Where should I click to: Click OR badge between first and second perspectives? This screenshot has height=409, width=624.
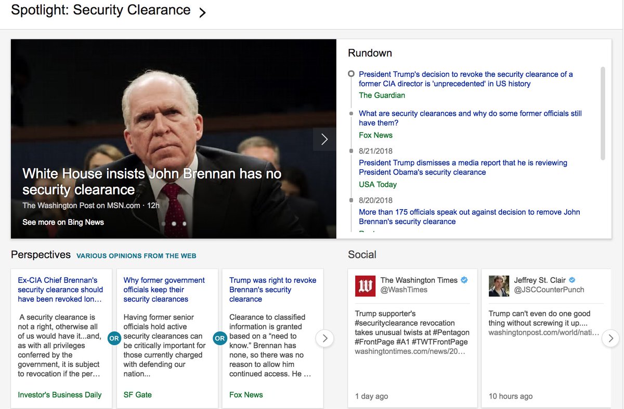(x=114, y=338)
